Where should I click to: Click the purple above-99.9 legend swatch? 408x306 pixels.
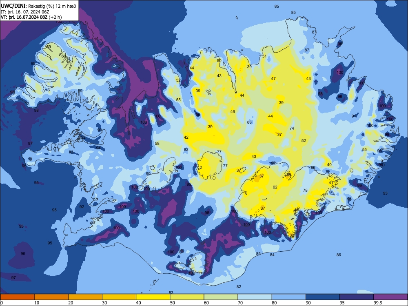[x=390, y=297]
